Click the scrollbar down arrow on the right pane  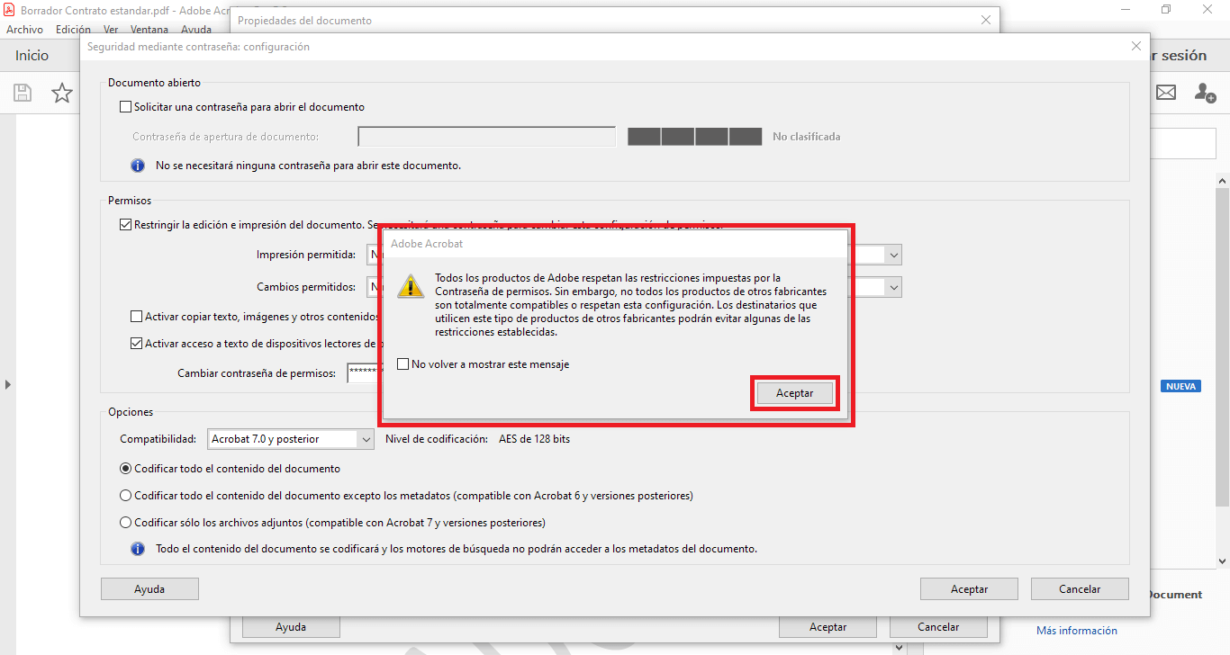pyautogui.click(x=1223, y=561)
